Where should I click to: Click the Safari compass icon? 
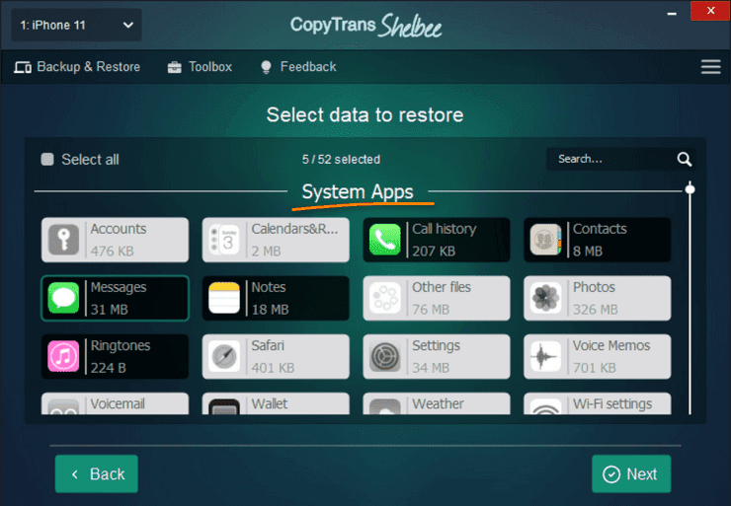coord(224,356)
